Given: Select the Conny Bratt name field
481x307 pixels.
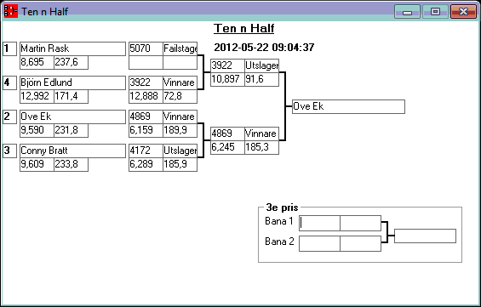Looking at the screenshot, I should [72, 151].
